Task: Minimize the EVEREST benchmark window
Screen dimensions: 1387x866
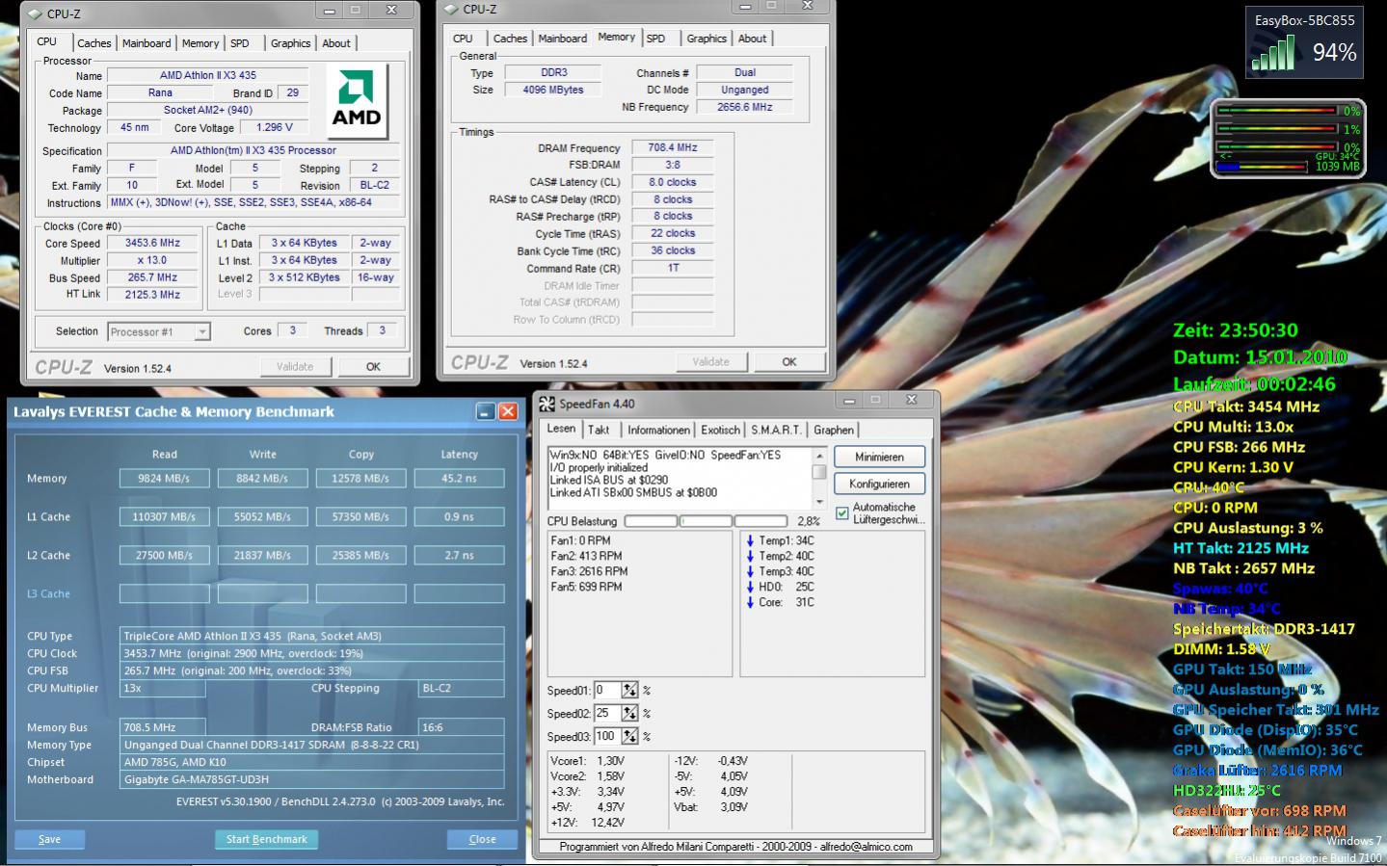Action: coord(486,411)
